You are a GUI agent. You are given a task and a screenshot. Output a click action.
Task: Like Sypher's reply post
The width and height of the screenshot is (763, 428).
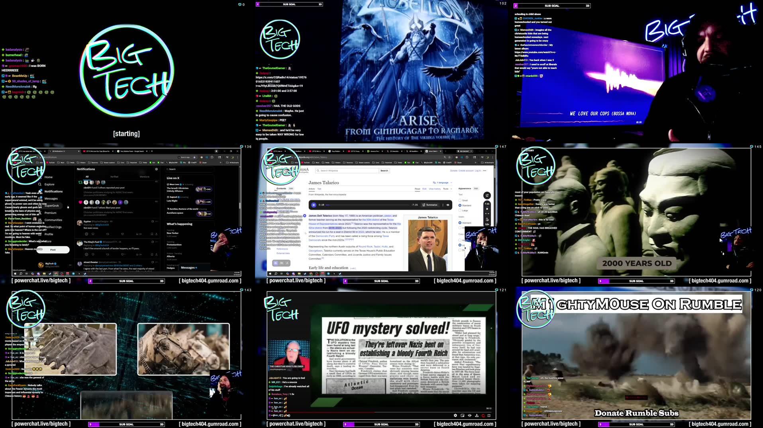[x=122, y=234]
